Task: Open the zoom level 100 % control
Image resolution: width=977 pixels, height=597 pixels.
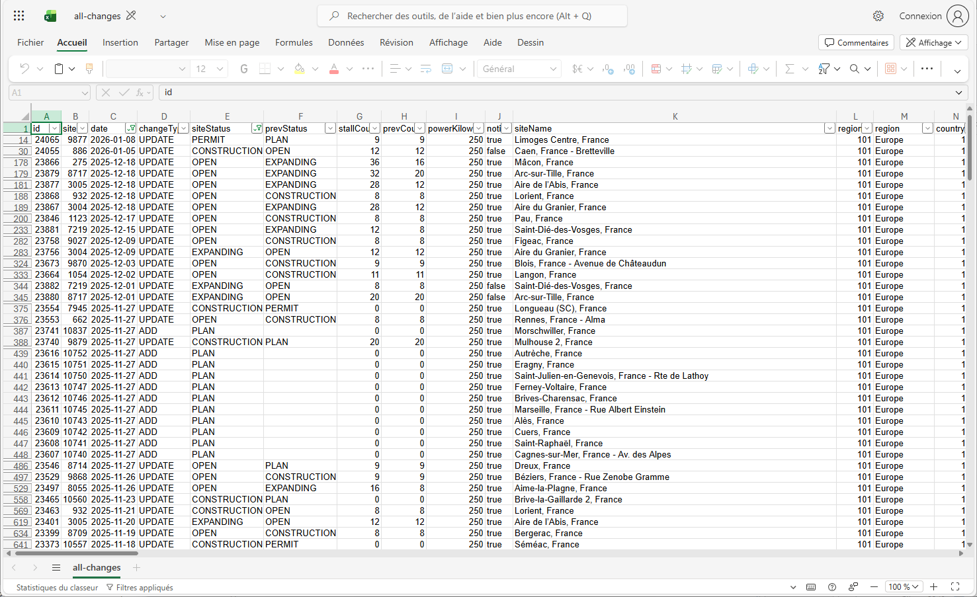Action: pos(904,587)
